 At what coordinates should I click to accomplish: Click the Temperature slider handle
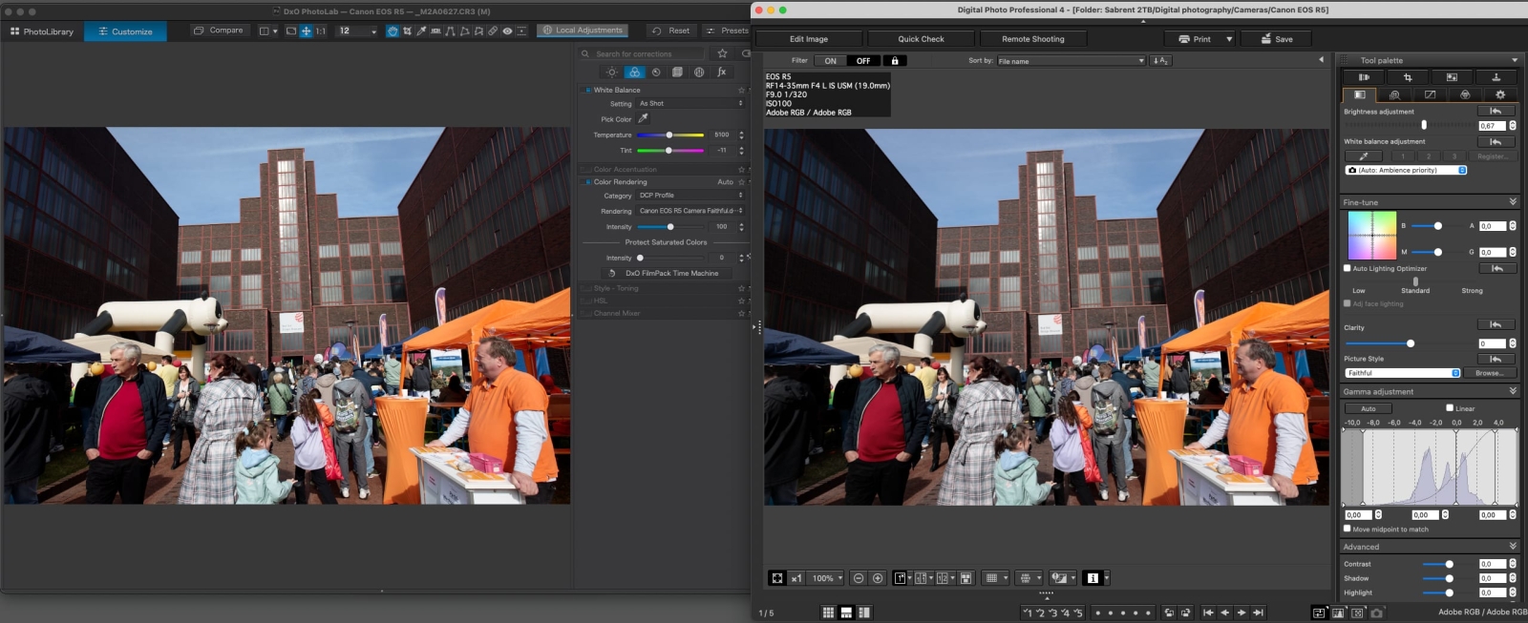[669, 135]
